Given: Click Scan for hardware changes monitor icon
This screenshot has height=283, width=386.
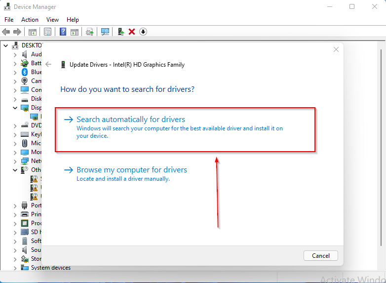Looking at the screenshot, I should click(x=105, y=32).
